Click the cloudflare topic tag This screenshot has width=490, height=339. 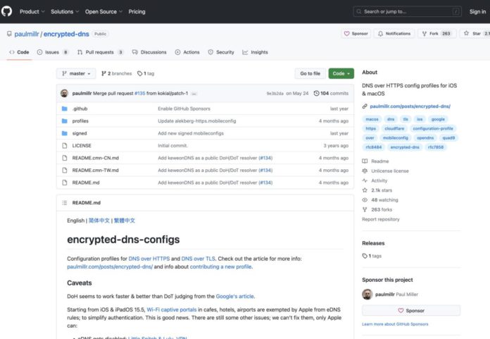click(394, 128)
